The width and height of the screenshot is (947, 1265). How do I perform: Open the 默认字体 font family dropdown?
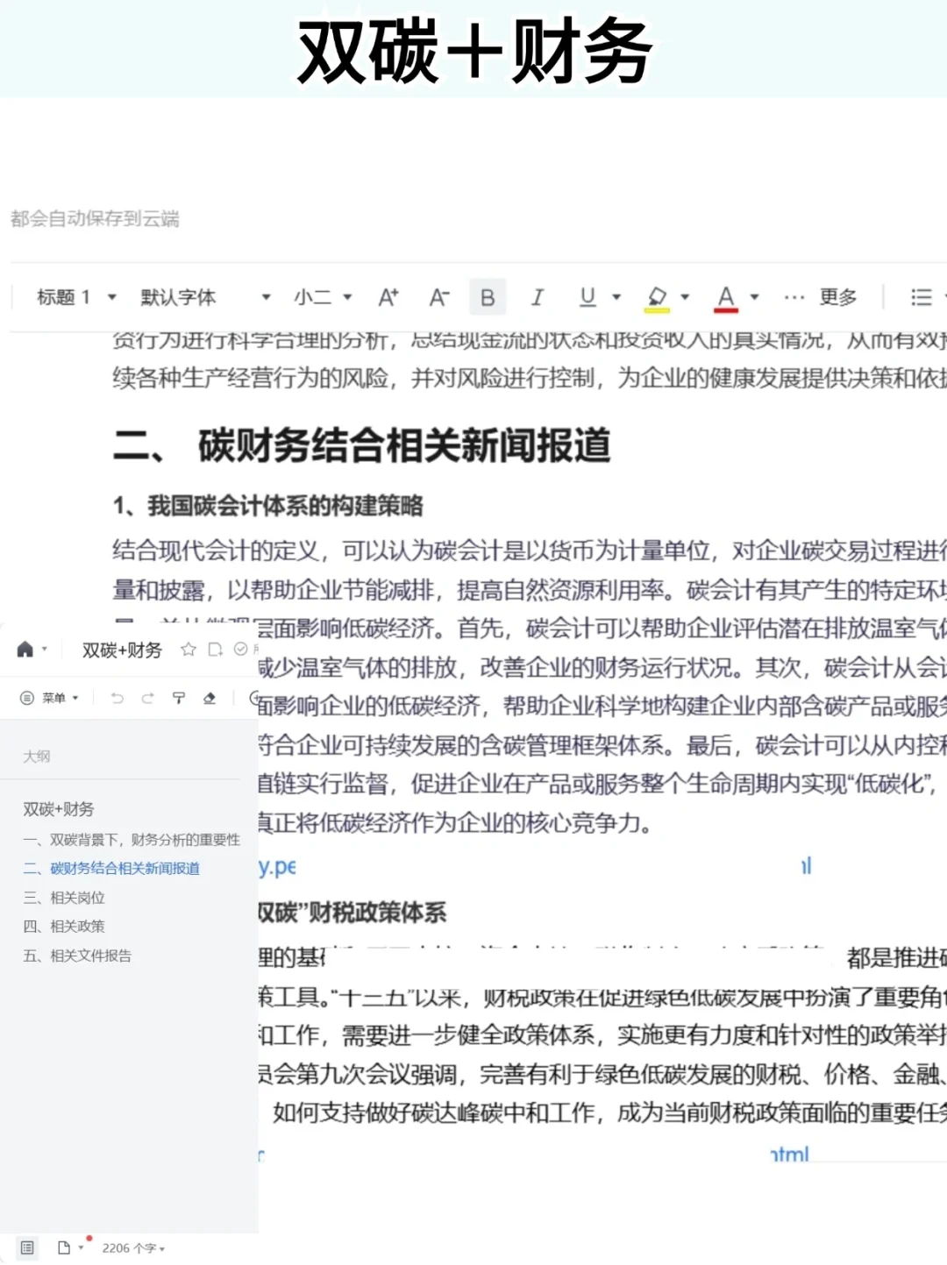tap(205, 297)
